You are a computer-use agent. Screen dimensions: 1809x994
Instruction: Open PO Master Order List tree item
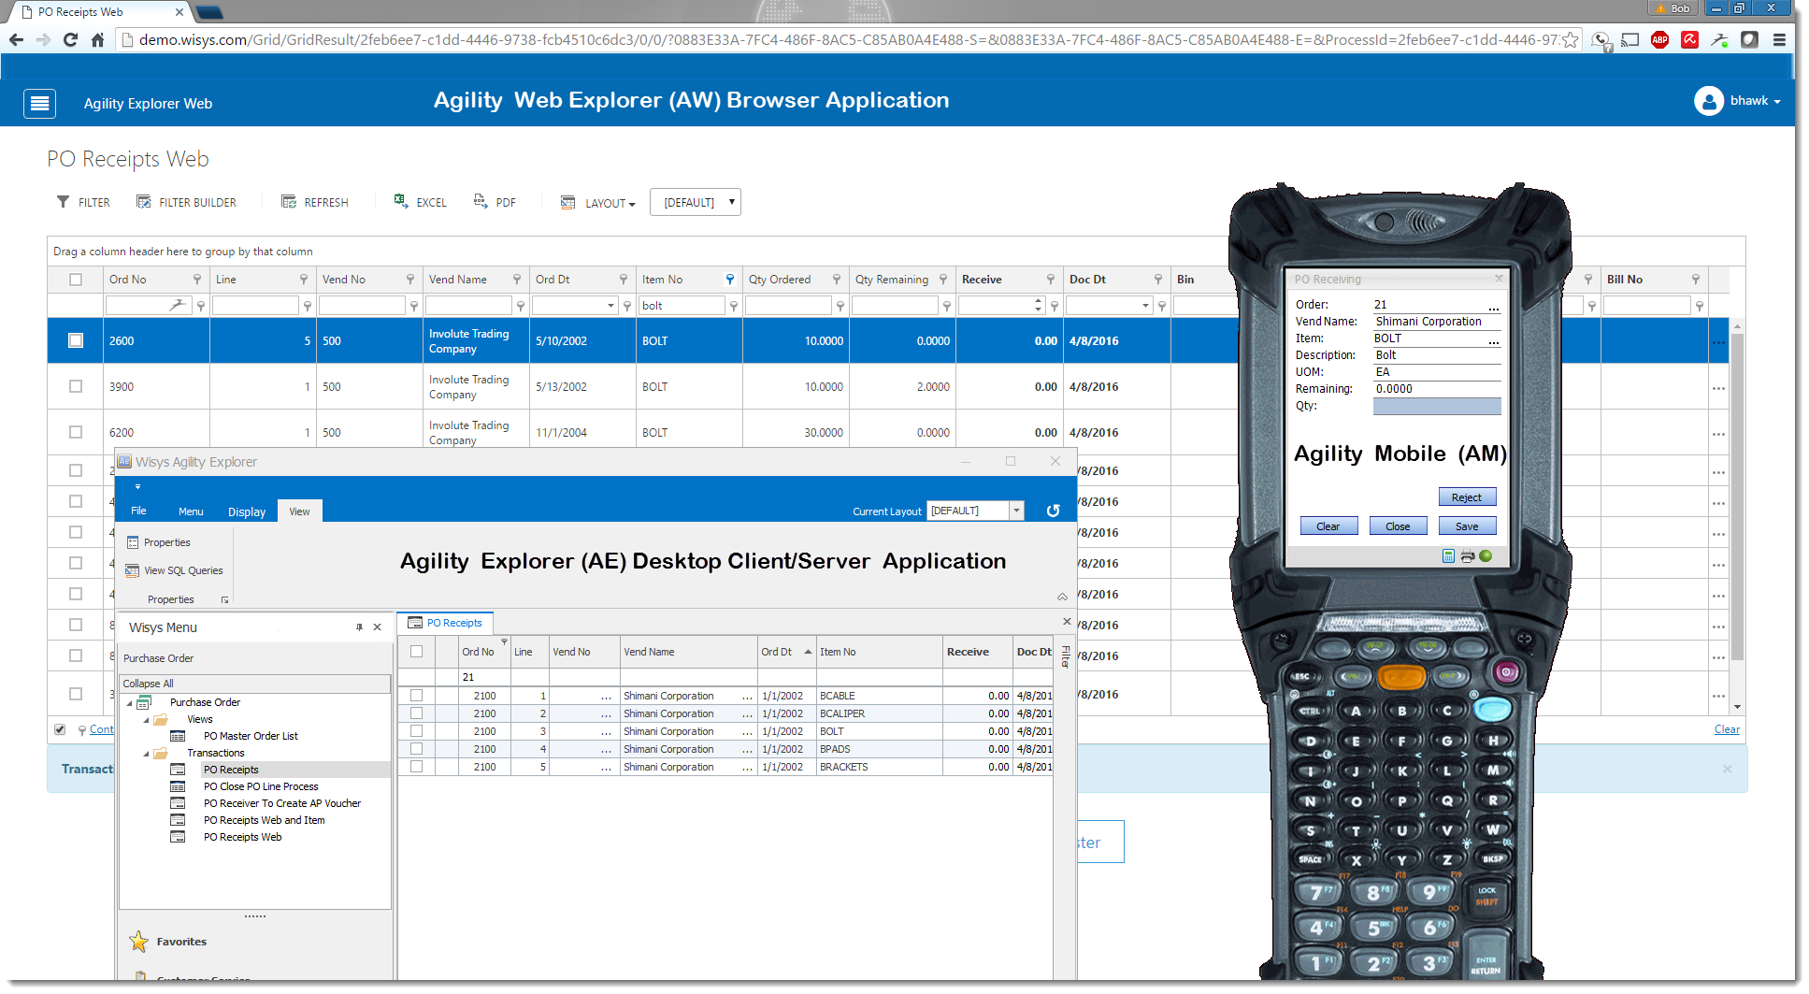point(251,736)
